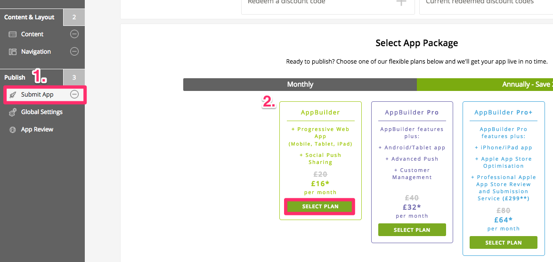Toggle the minus circle next to Navigation
This screenshot has height=262, width=553.
coord(74,51)
